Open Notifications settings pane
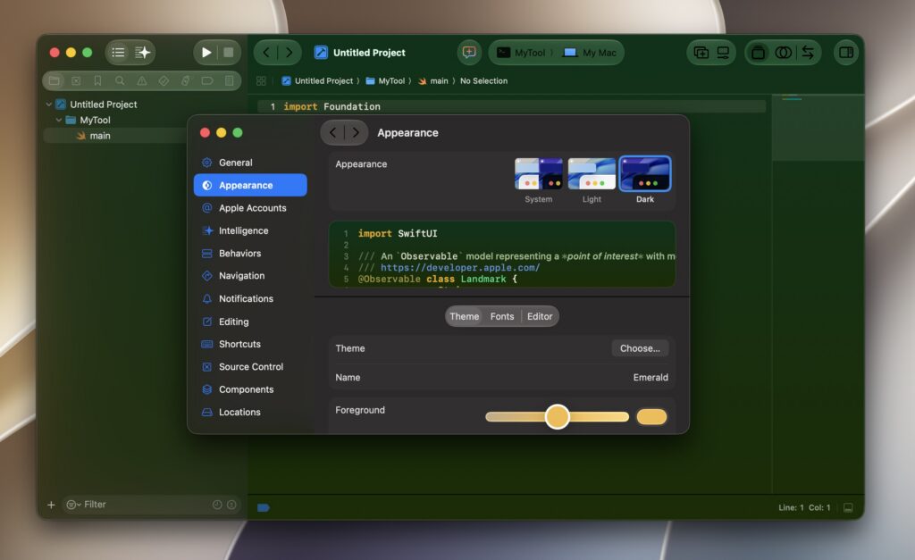915x560 pixels. [x=250, y=298]
